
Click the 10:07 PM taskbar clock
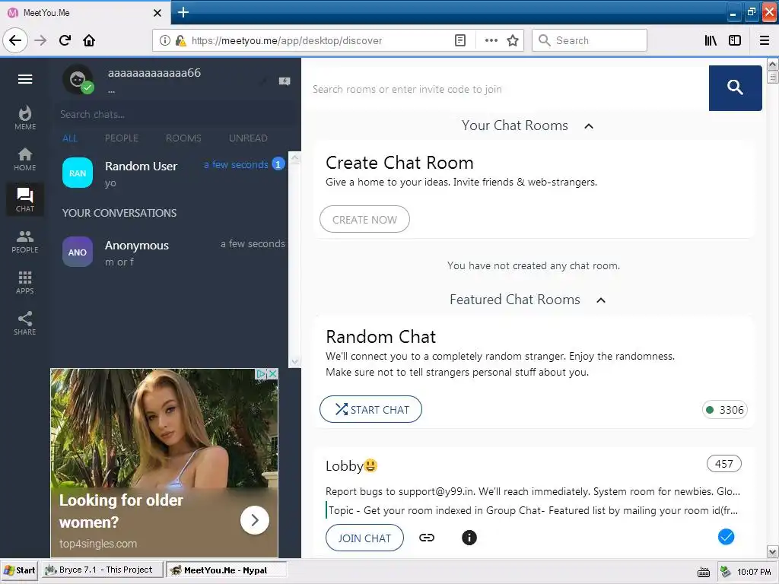point(754,572)
